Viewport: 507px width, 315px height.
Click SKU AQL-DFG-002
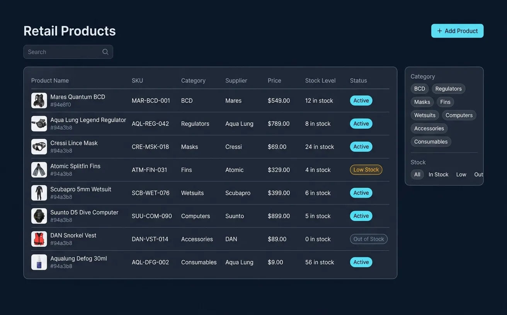pos(150,262)
